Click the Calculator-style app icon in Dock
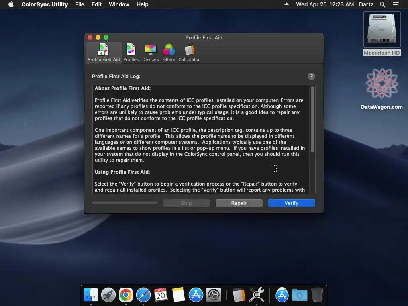Screen dimensions: 408x306 [x=239, y=295]
